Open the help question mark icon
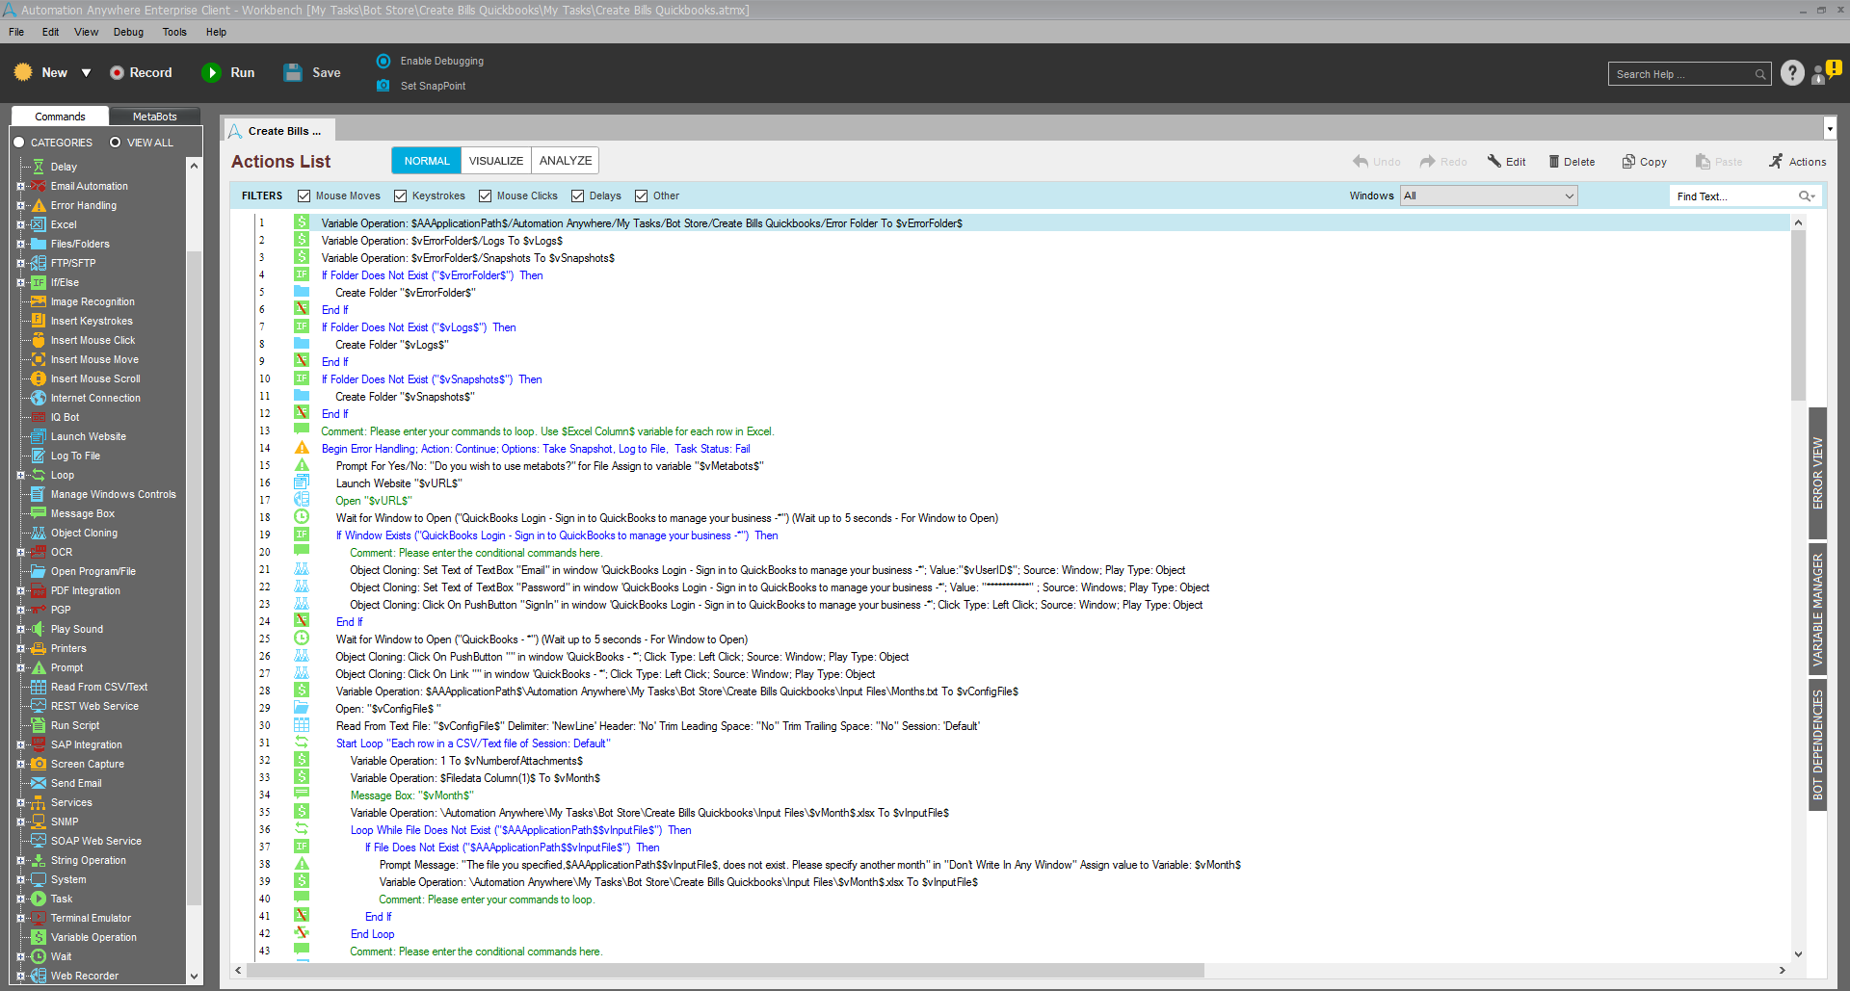1850x991 pixels. [1792, 73]
